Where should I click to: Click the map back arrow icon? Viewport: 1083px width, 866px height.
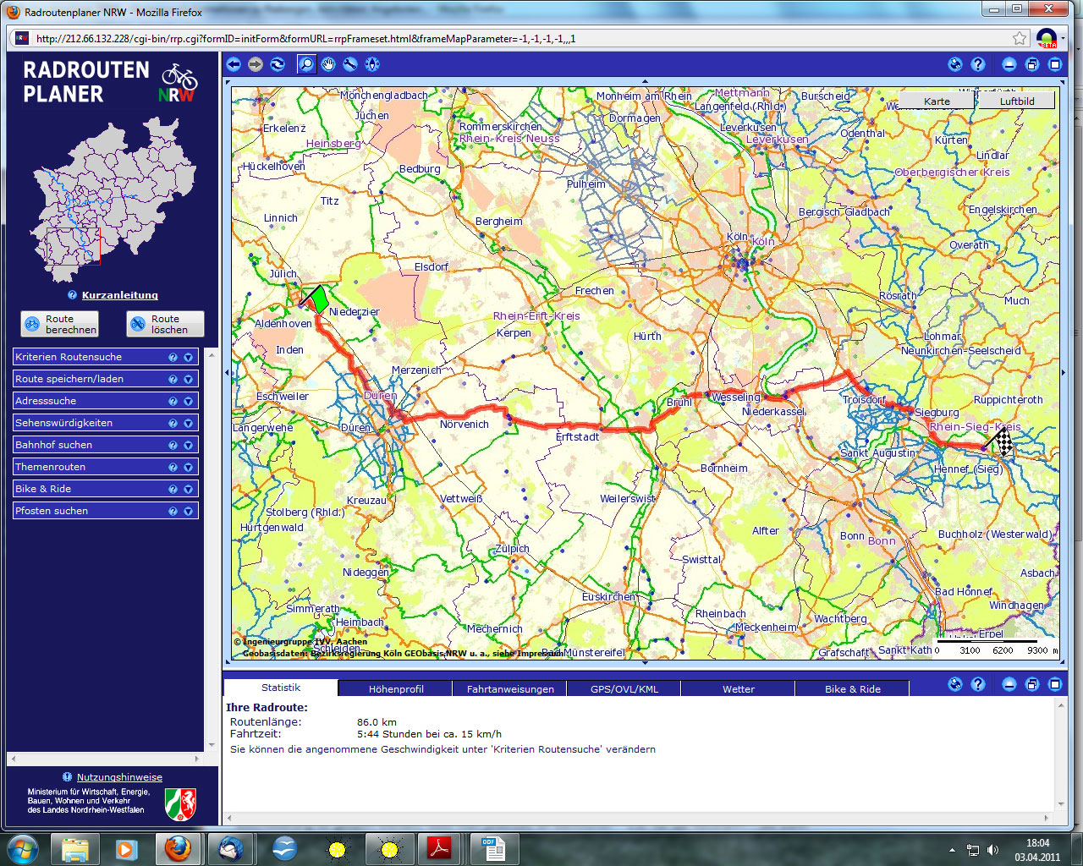234,64
